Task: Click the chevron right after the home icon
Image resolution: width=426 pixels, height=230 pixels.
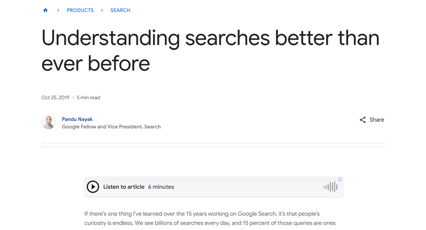Action: coord(58,10)
